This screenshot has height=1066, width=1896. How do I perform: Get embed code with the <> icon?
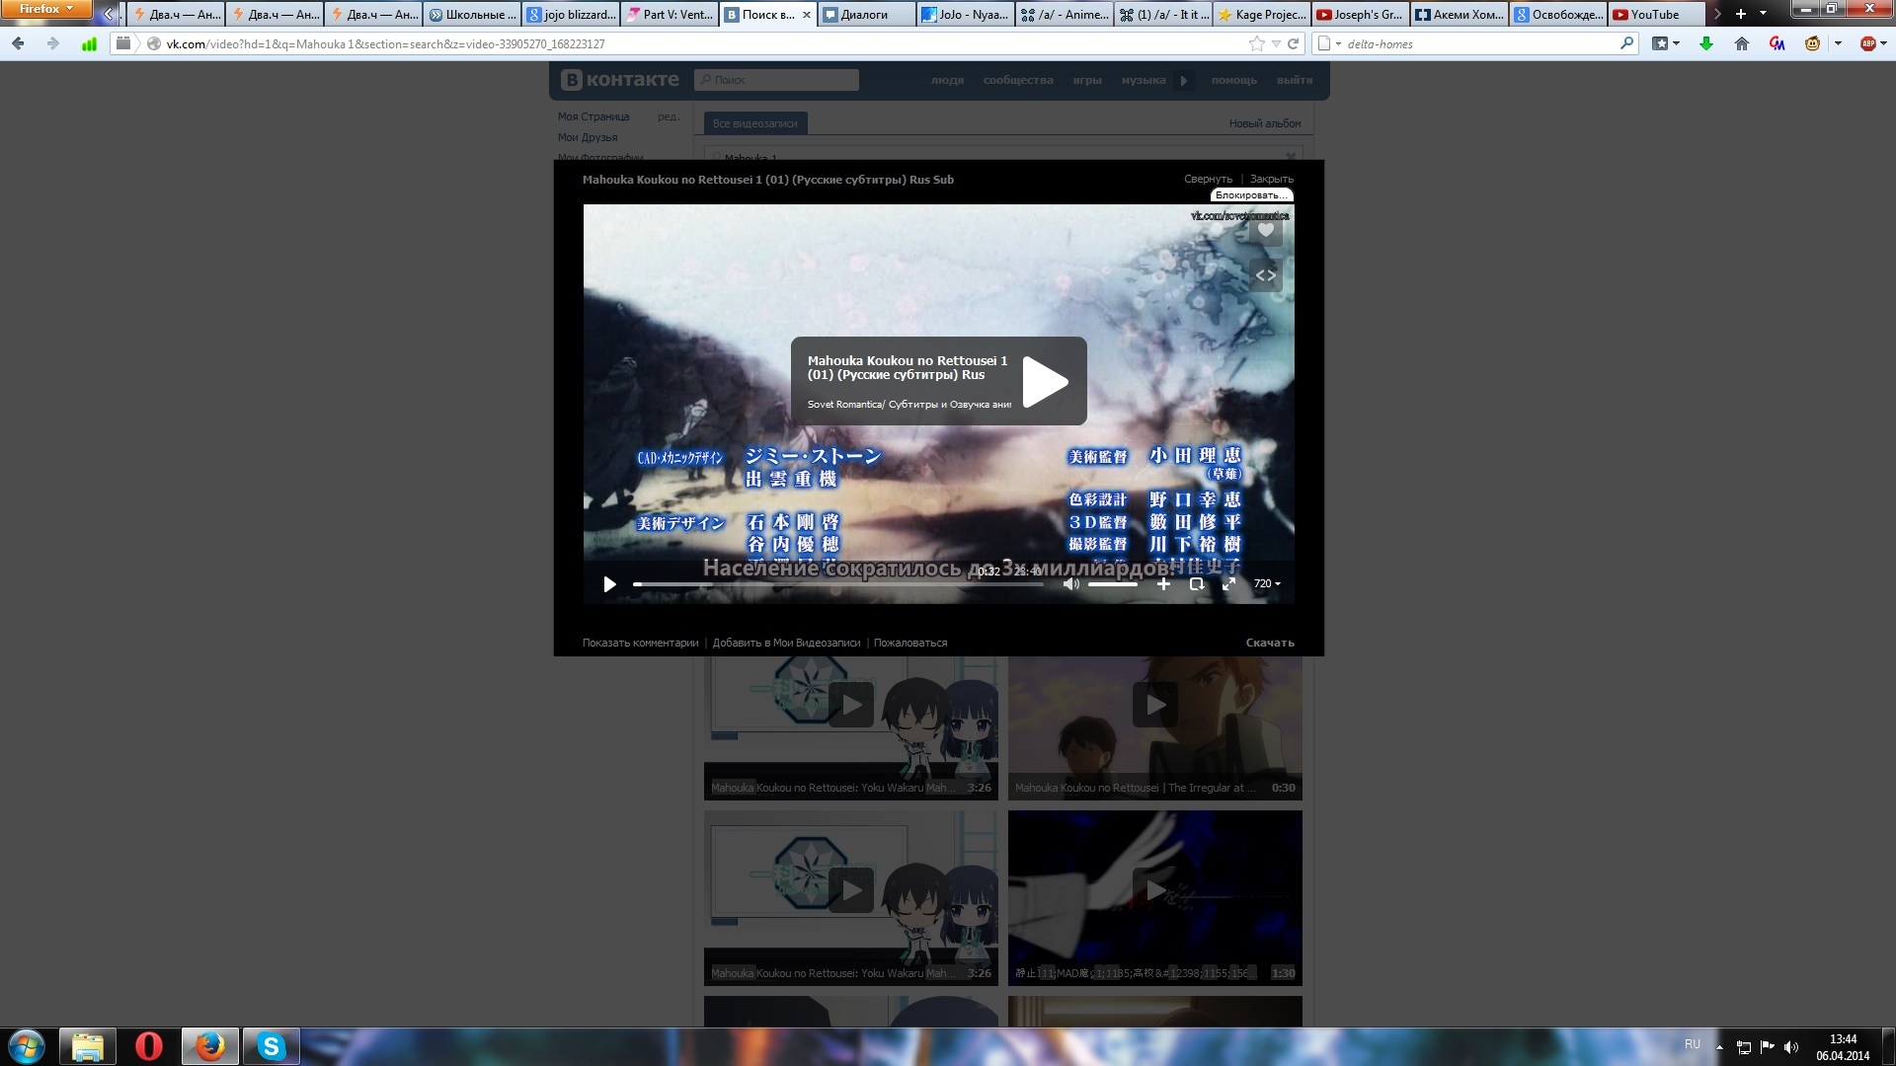click(x=1266, y=275)
